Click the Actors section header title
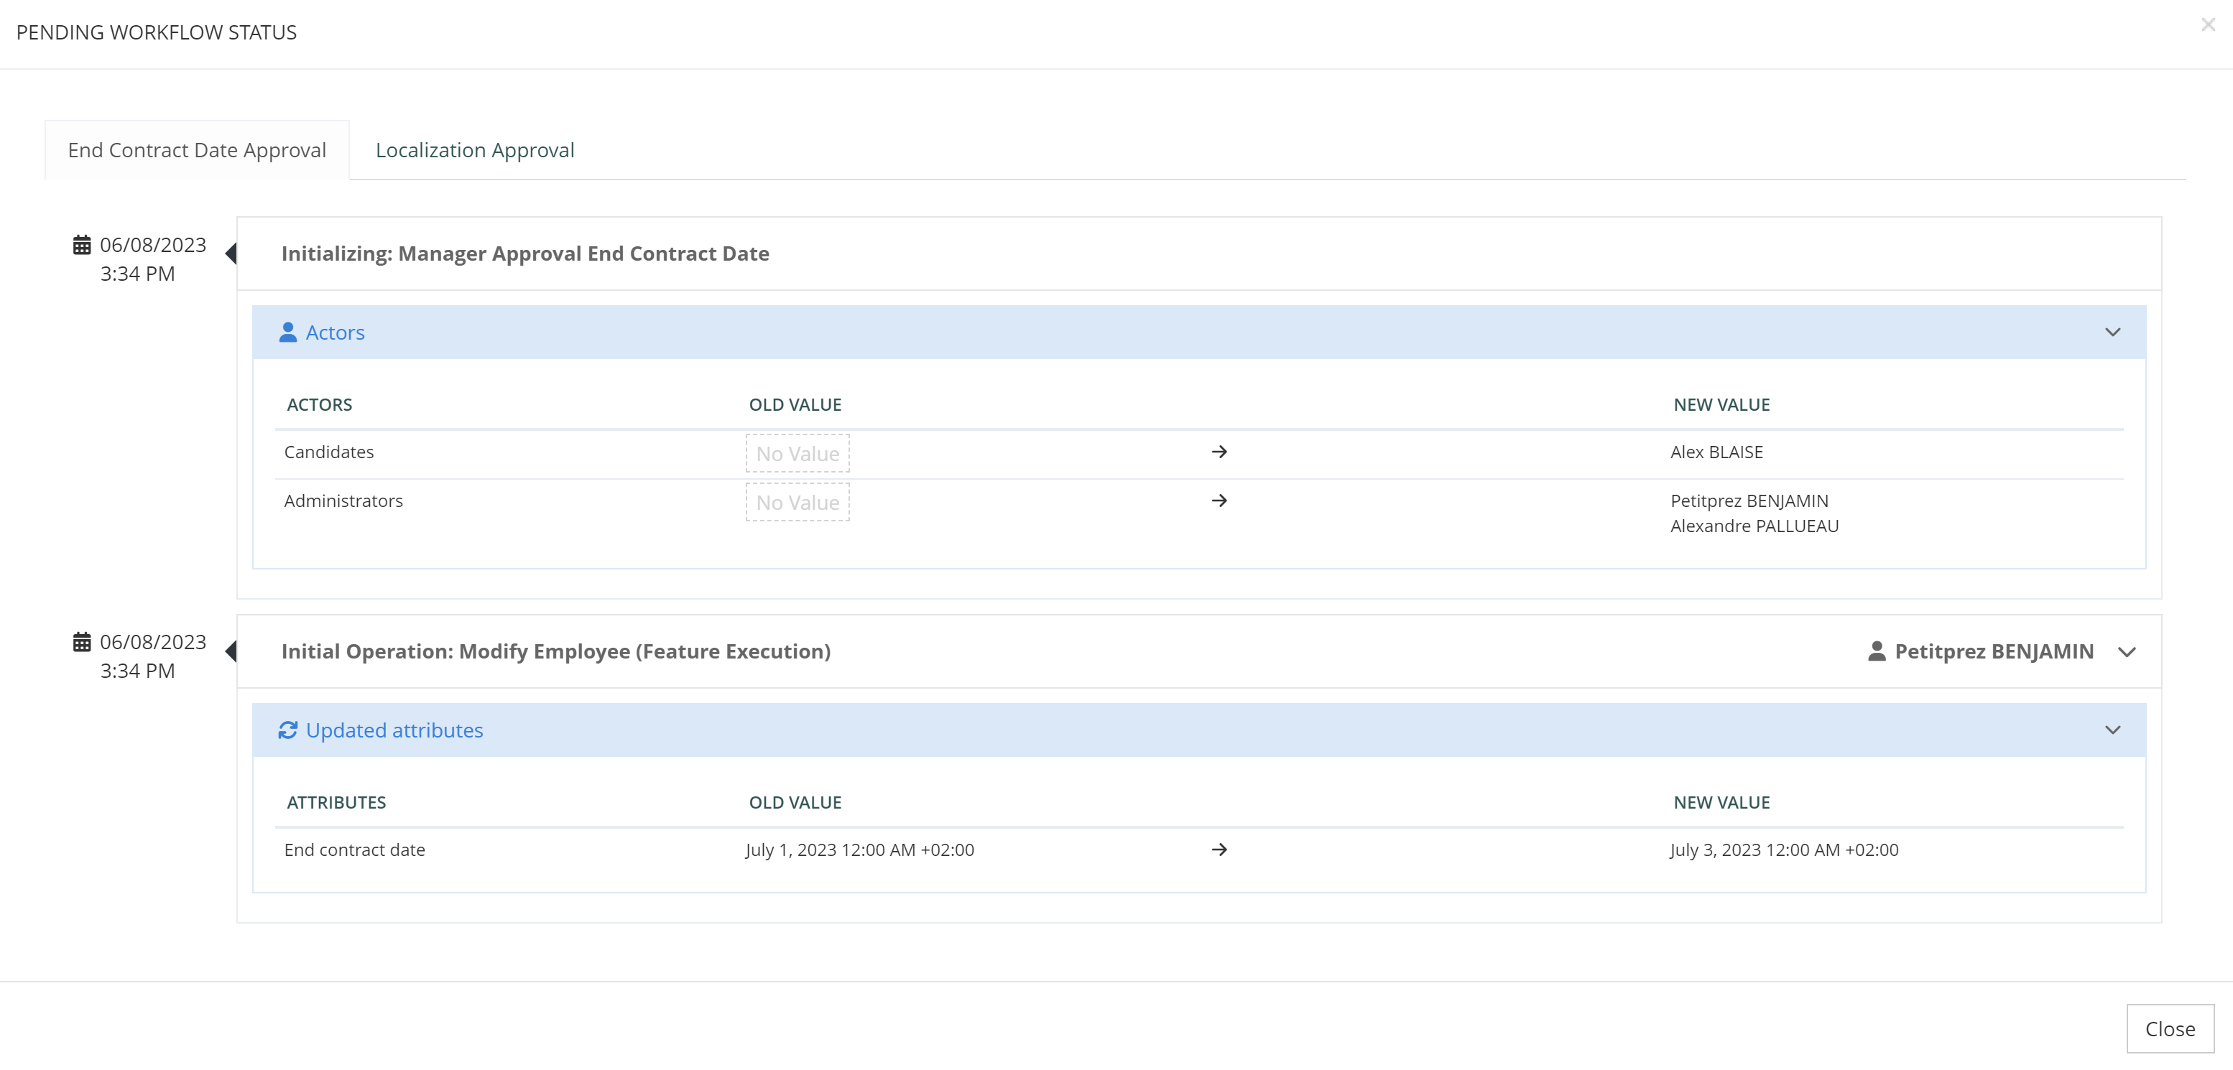 click(x=335, y=332)
